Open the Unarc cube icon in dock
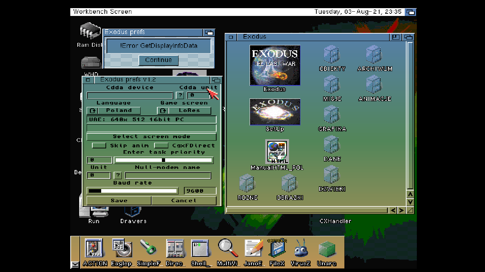 click(x=327, y=249)
